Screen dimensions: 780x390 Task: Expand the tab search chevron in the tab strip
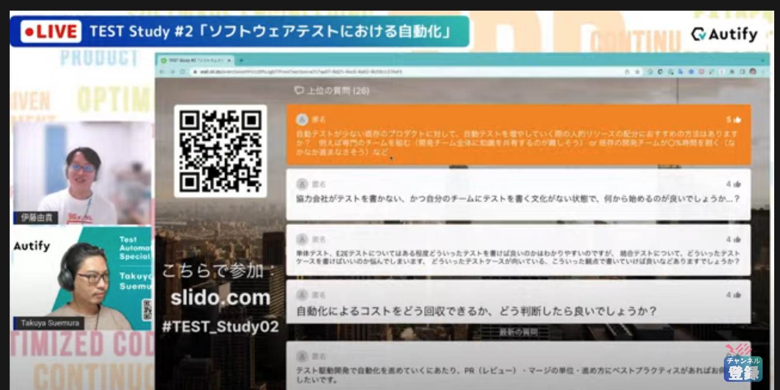(x=762, y=60)
